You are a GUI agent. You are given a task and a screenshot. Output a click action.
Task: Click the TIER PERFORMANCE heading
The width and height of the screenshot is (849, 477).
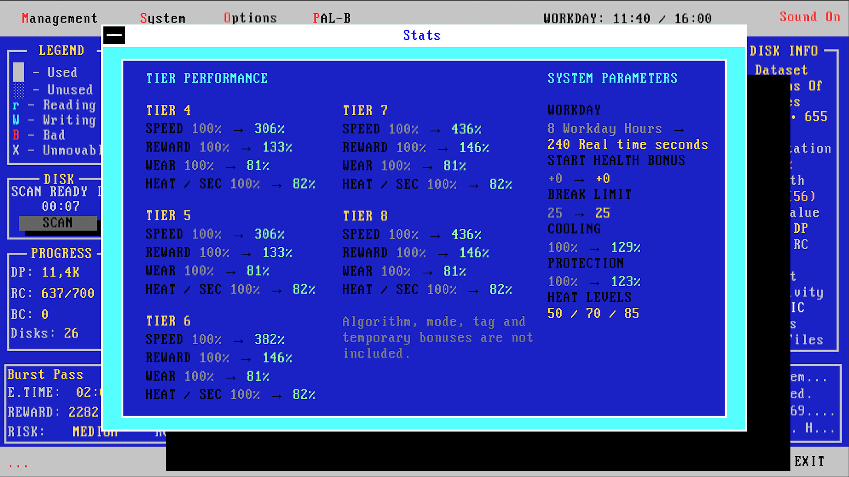point(207,78)
